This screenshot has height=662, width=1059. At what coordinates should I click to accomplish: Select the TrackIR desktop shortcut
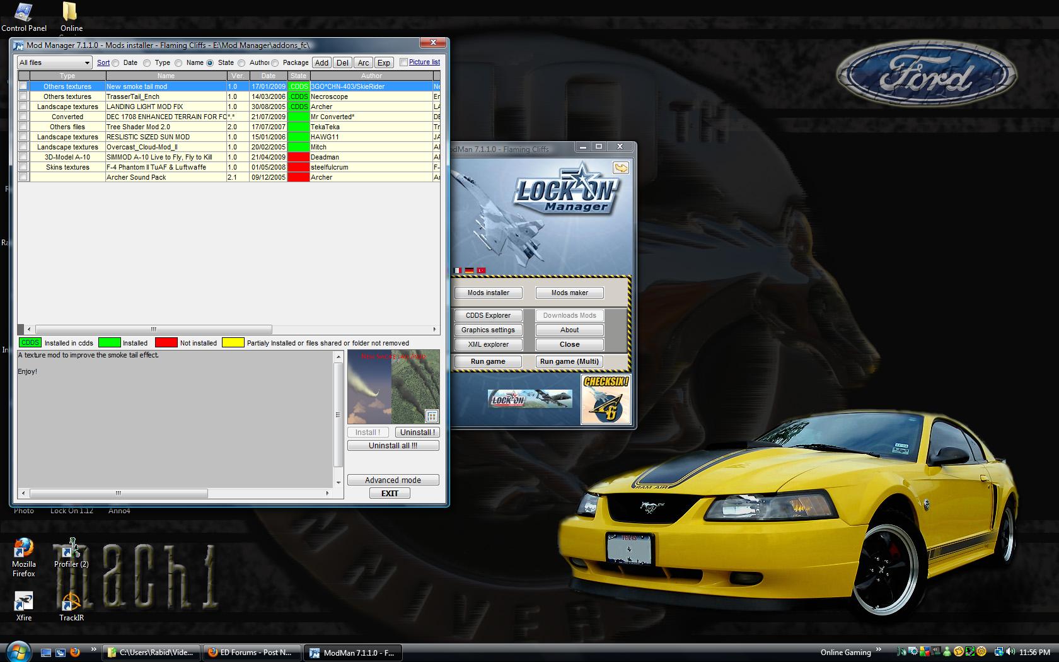[71, 607]
